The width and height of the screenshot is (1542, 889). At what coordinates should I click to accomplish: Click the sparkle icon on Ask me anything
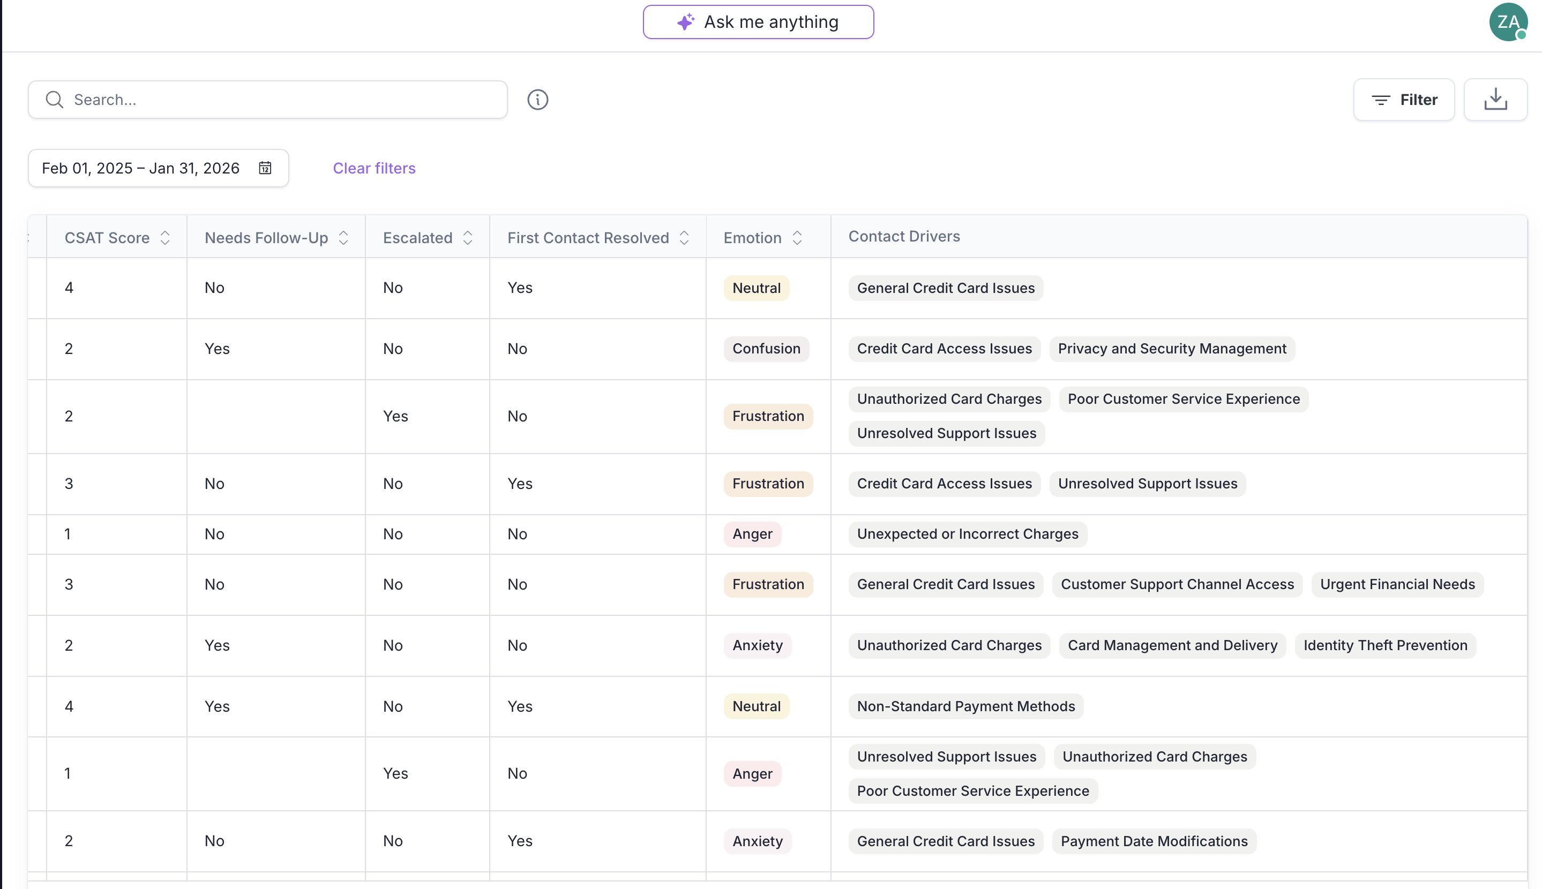[x=685, y=21]
